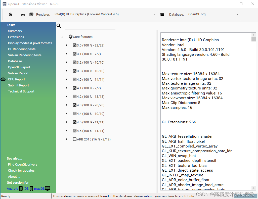The image size is (258, 199).
Task: Toggle the 4.5 core version checkbox
Action: [x=74, y=122]
